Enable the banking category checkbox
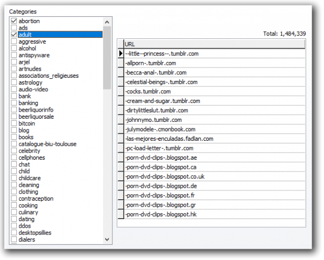Viewport: 324px width, 260px height. 14,103
